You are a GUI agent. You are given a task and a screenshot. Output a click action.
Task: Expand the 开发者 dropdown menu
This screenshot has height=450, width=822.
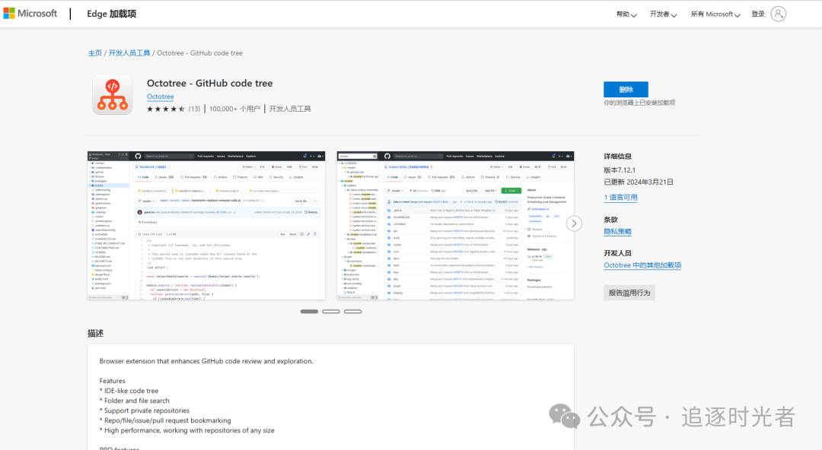pos(663,14)
